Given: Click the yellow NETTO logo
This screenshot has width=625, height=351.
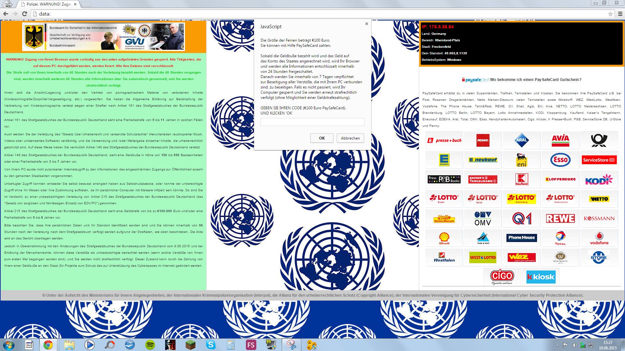Looking at the screenshot, I should point(599,199).
